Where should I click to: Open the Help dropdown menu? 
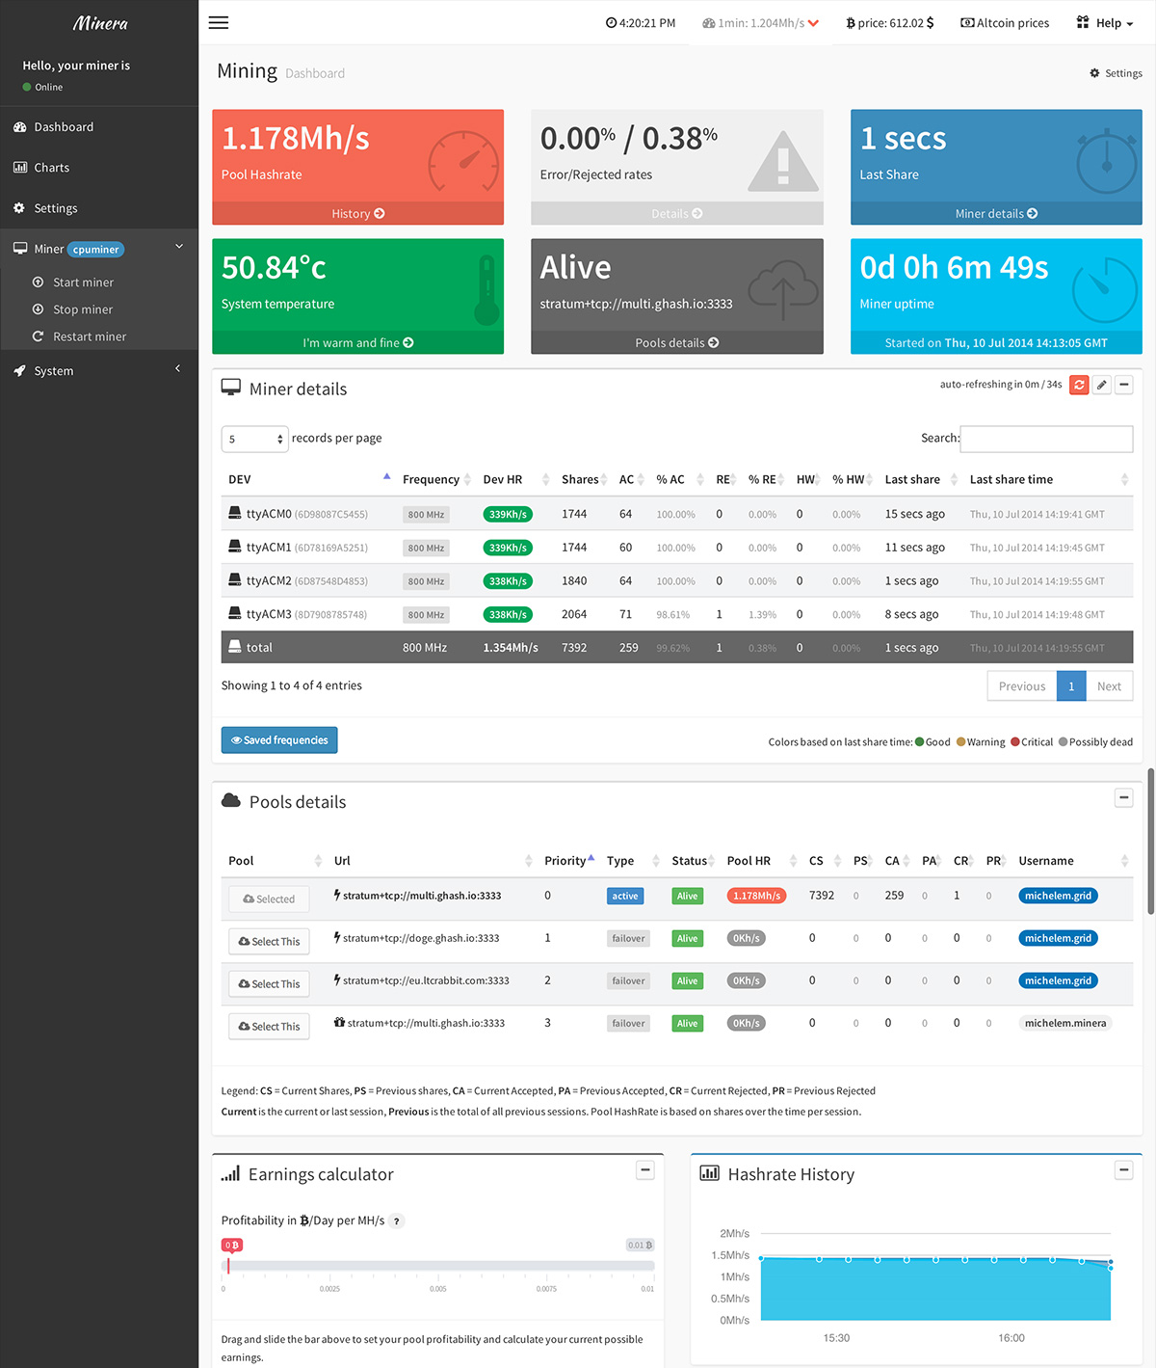pyautogui.click(x=1105, y=23)
